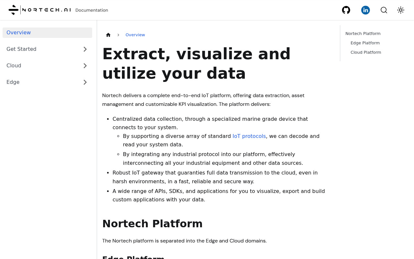Open Edge in the sidebar
The height and width of the screenshot is (259, 414).
[13, 82]
